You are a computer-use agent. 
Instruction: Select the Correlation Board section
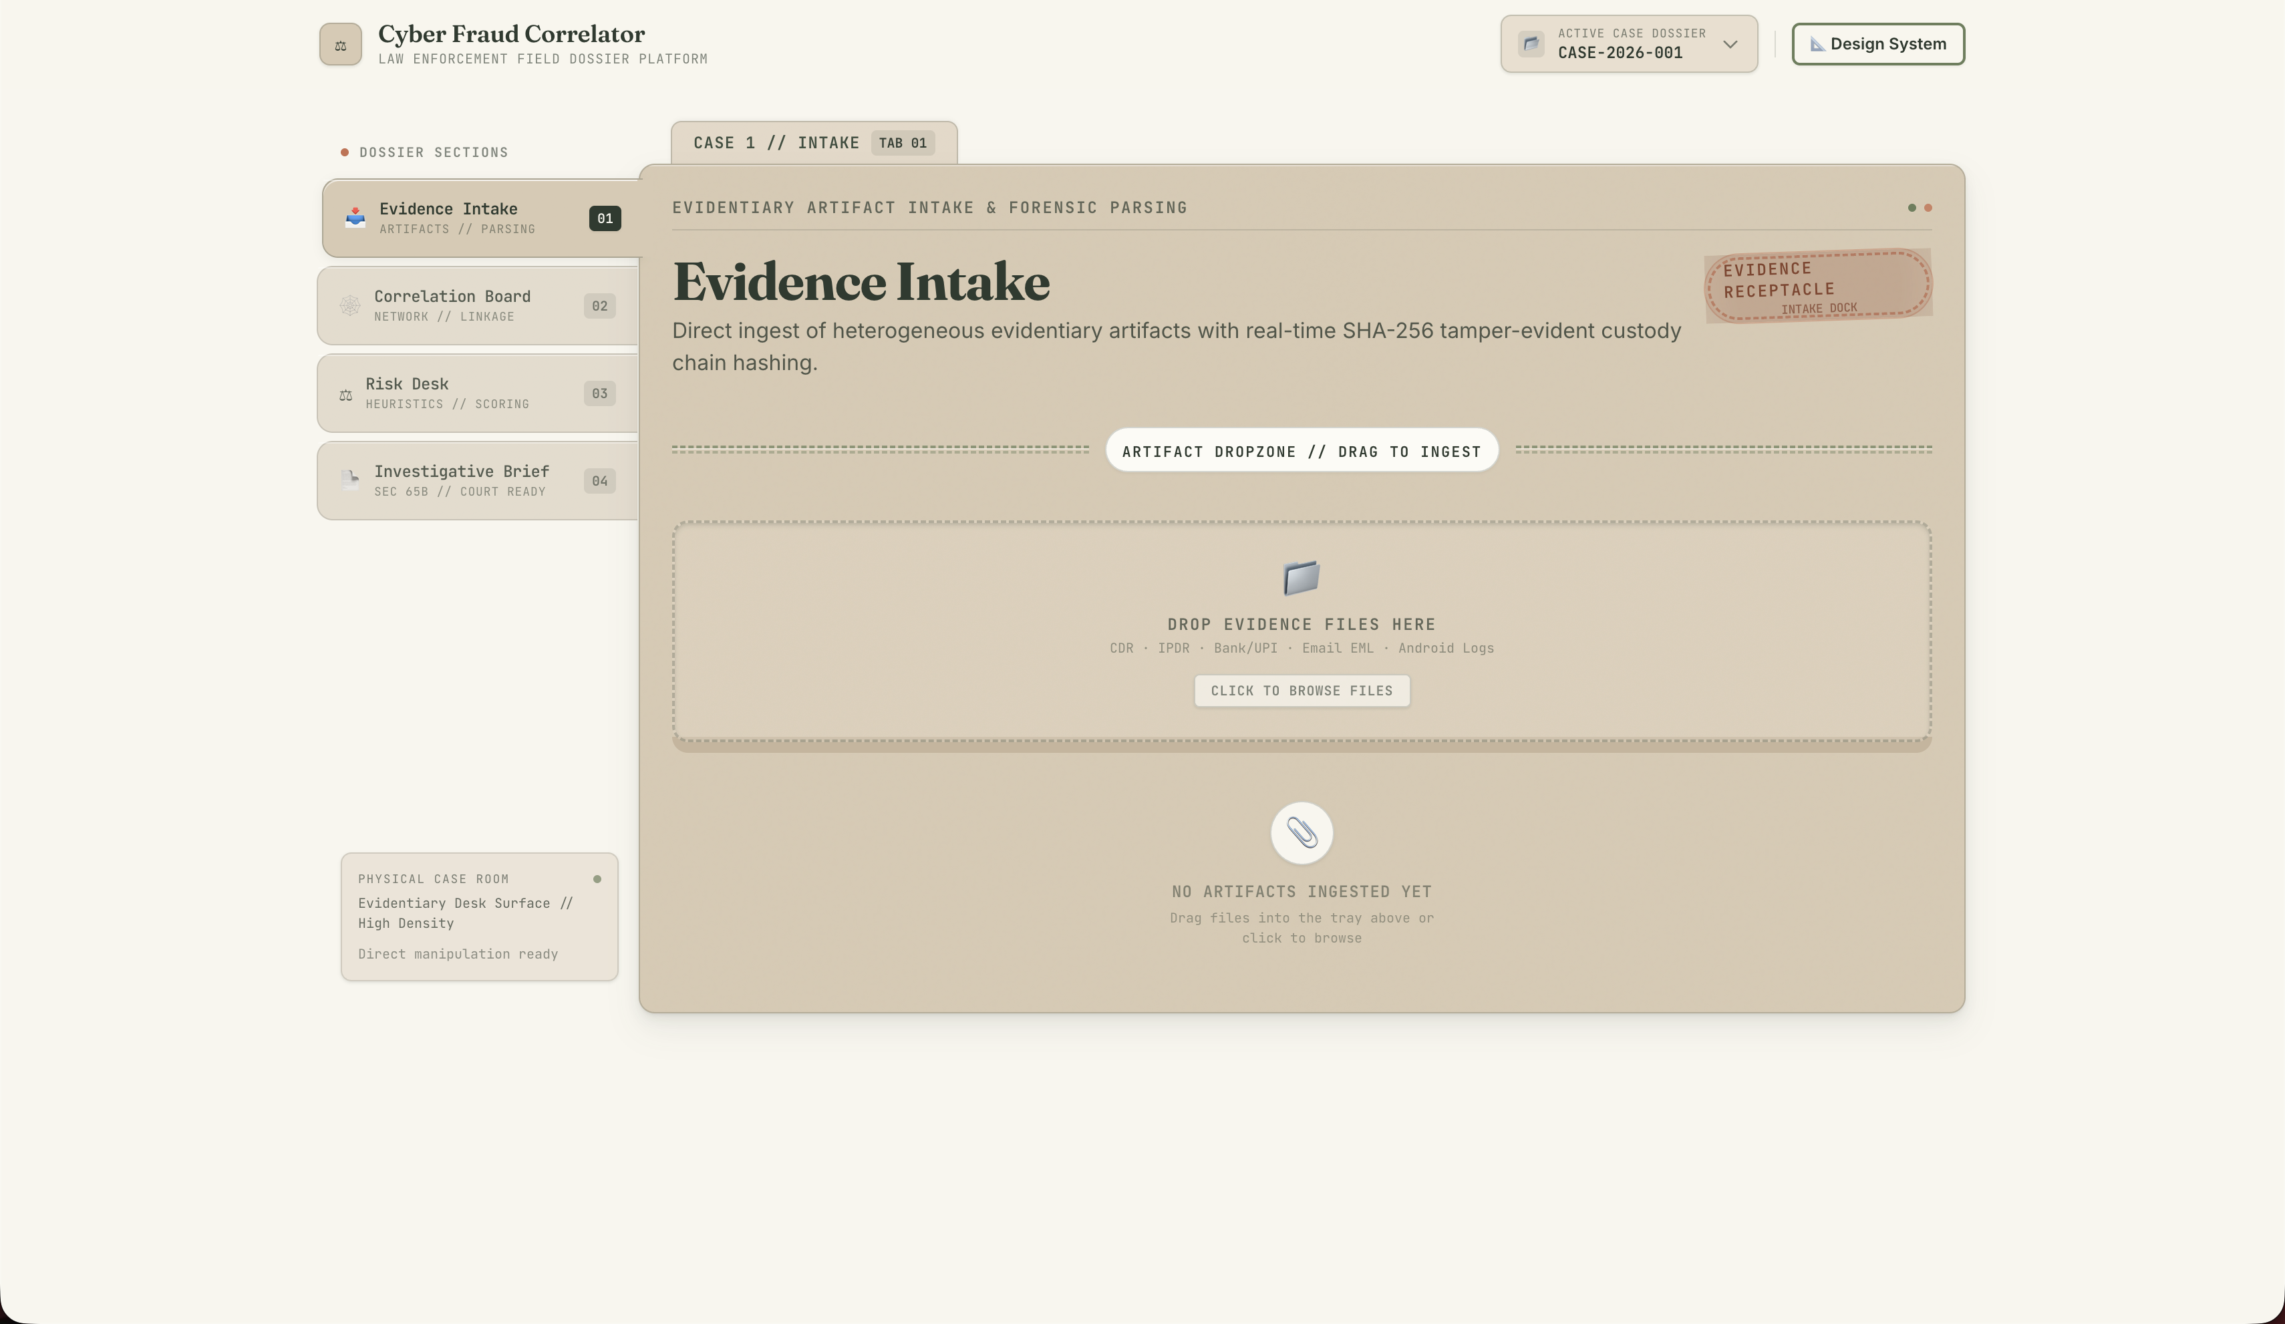478,305
